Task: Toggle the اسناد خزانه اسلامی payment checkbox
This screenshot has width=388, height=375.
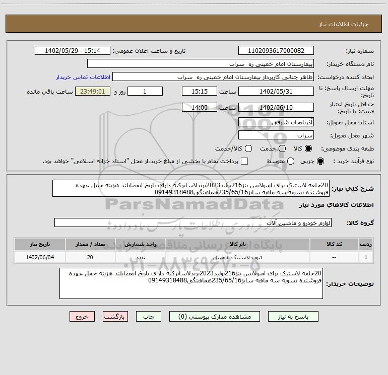Action: 244,161
